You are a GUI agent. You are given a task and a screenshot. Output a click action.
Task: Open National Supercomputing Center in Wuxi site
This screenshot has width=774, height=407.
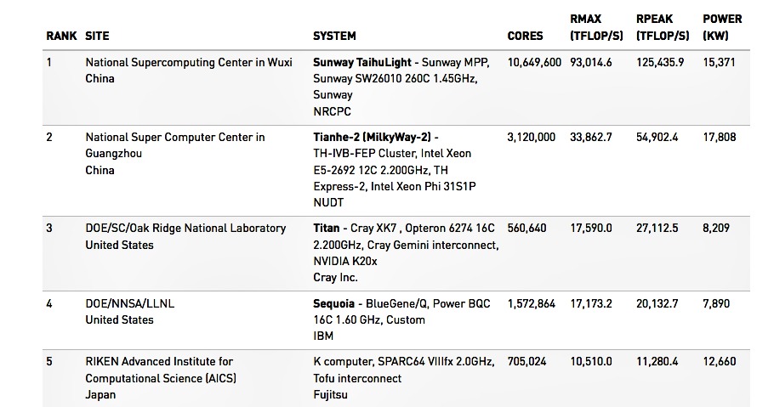coord(189,63)
